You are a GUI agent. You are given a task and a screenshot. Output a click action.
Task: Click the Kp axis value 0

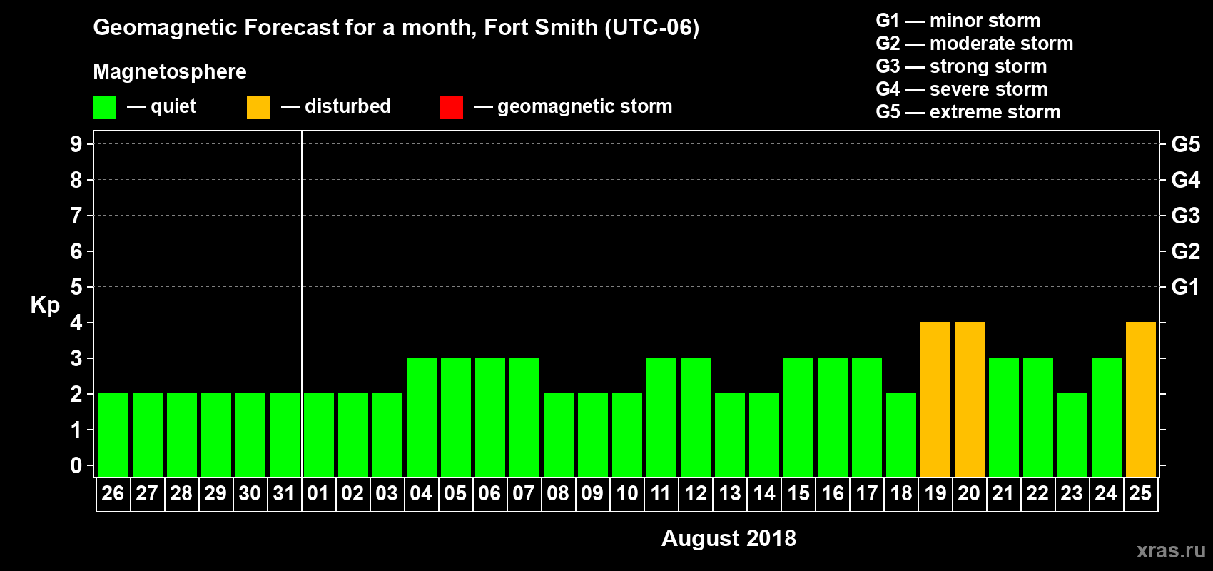tap(76, 465)
